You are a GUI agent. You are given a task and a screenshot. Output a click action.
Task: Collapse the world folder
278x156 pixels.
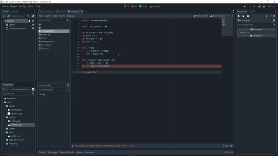pyautogui.click(x=5, y=132)
